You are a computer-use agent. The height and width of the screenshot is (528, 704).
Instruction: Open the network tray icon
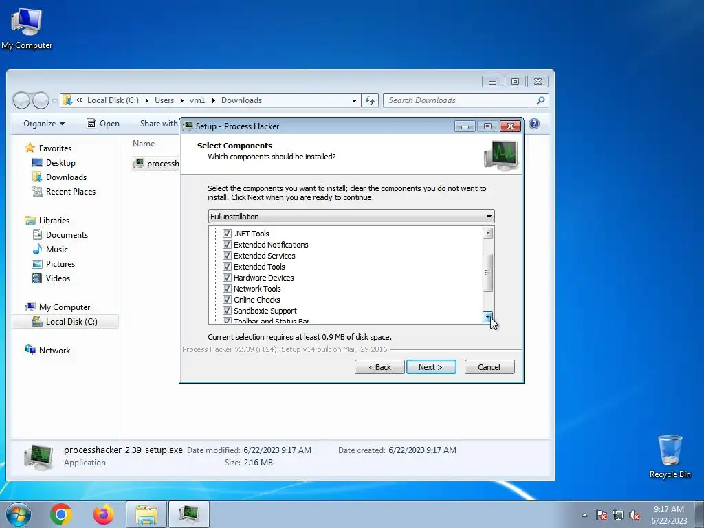pyautogui.click(x=618, y=515)
